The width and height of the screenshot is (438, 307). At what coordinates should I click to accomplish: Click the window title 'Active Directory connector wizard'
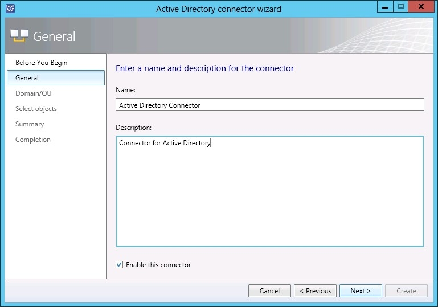(x=219, y=9)
